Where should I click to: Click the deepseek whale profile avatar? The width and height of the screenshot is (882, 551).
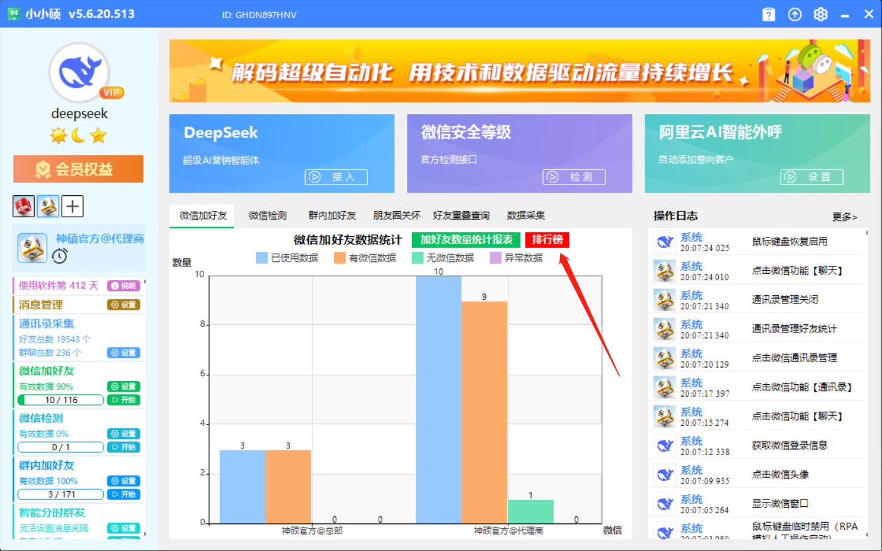click(x=79, y=73)
